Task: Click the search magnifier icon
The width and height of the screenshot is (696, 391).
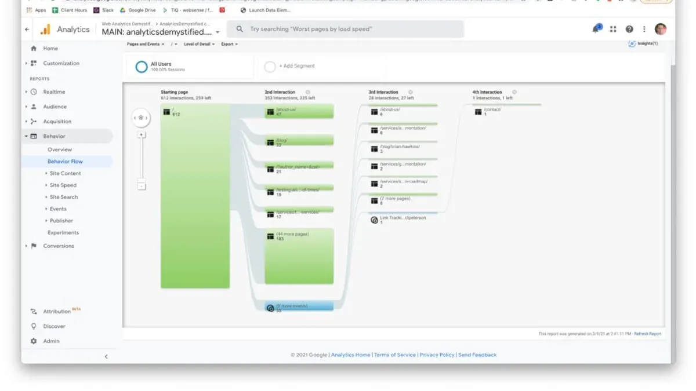Action: (240, 29)
